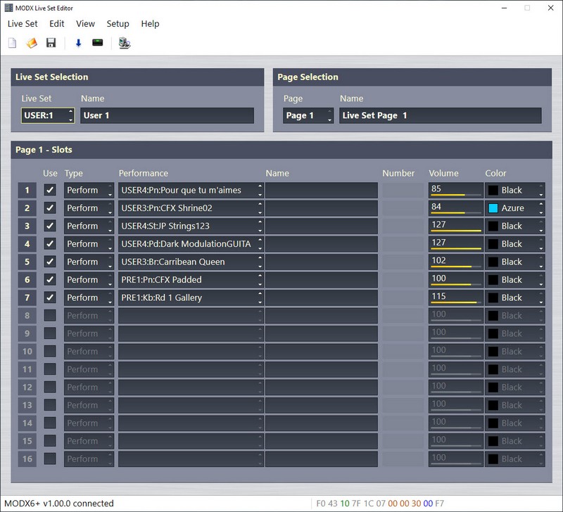Select the slot 5 number button
Viewport: 563px width, 512px height.
[27, 262]
